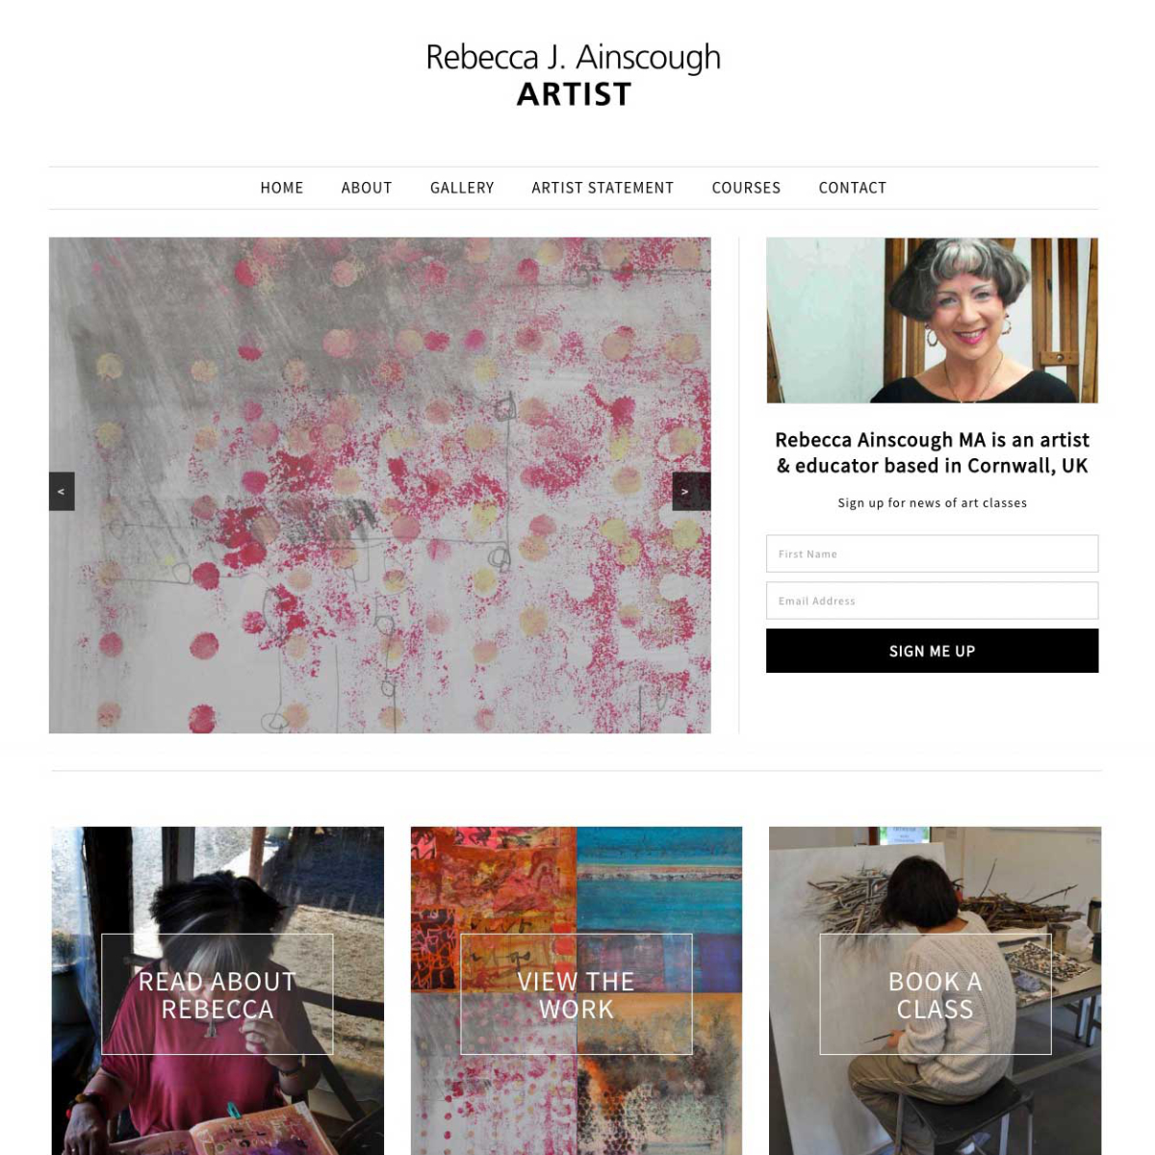Viewport: 1155px width, 1155px height.
Task: Click the ARTIST word in site header
Action: point(575,94)
